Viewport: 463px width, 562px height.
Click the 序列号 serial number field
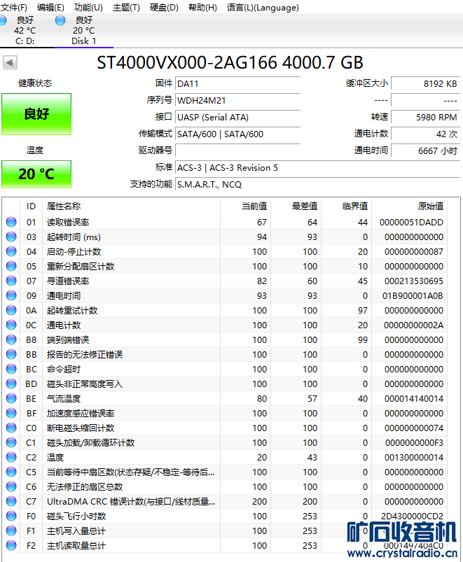(228, 100)
